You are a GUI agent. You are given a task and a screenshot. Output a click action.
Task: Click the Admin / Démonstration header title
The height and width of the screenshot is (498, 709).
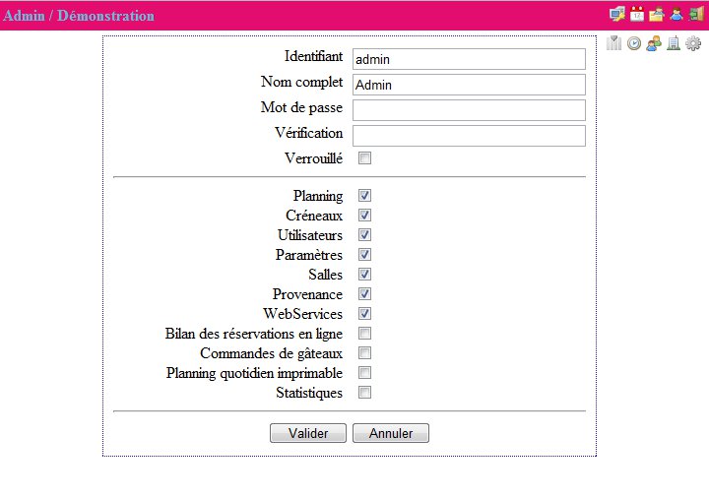tap(79, 16)
